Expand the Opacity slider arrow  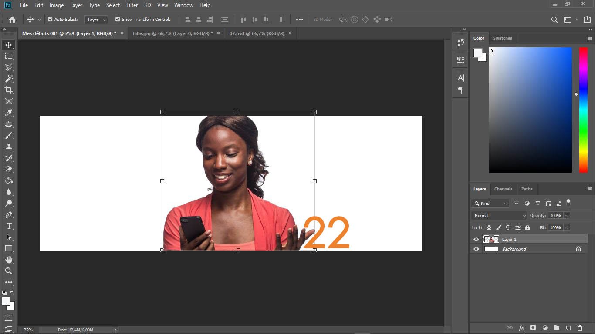point(567,215)
